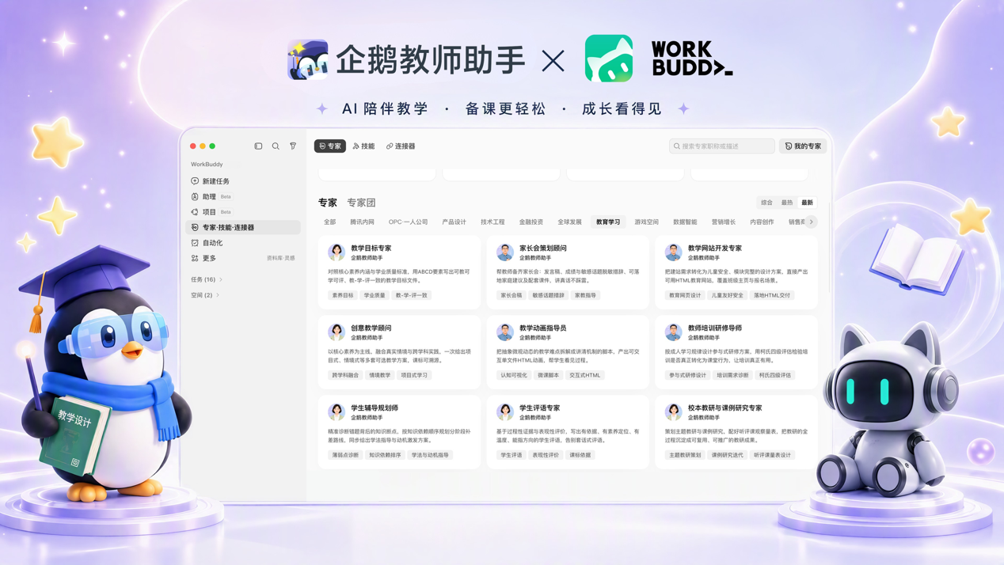Click magnifier icon in 搜索专家 field
The height and width of the screenshot is (565, 1004).
tap(676, 146)
